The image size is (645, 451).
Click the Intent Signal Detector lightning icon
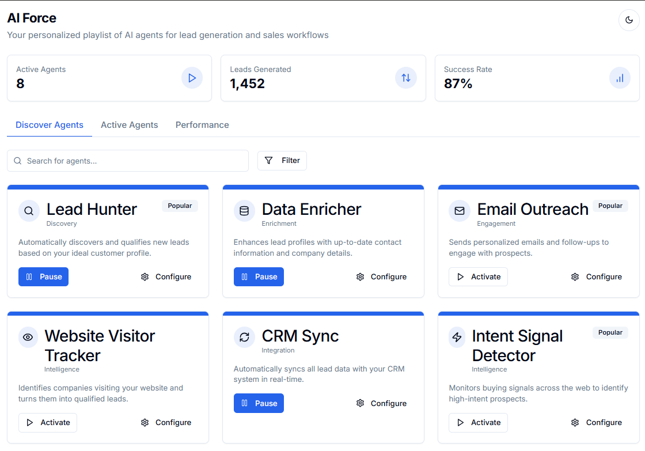[x=457, y=337]
